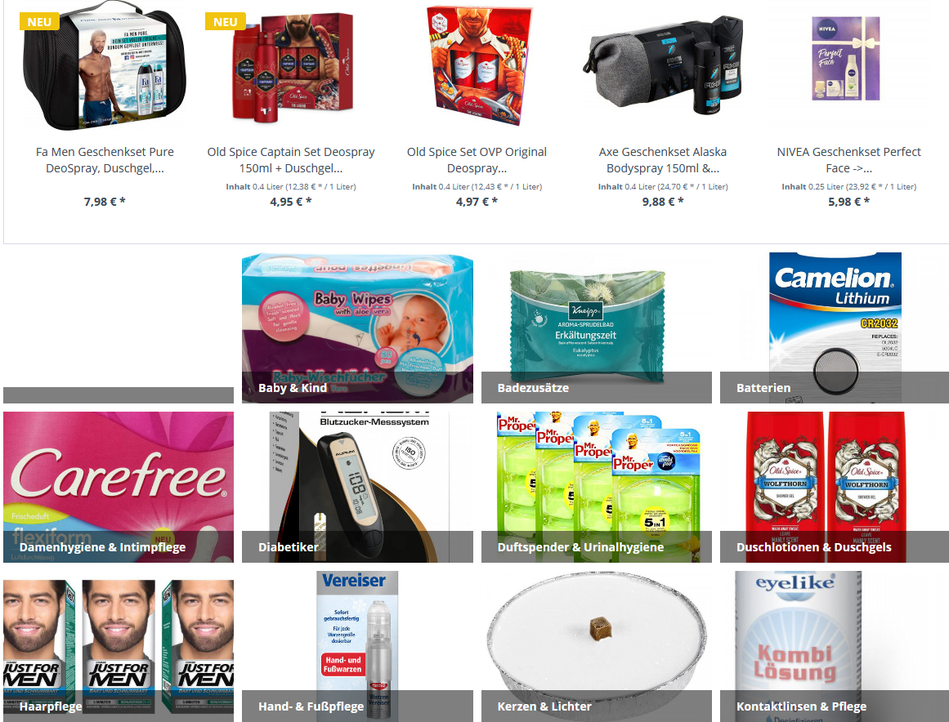Click the 9,88 € price of Axe set
This screenshot has height=722, width=949.
point(663,202)
